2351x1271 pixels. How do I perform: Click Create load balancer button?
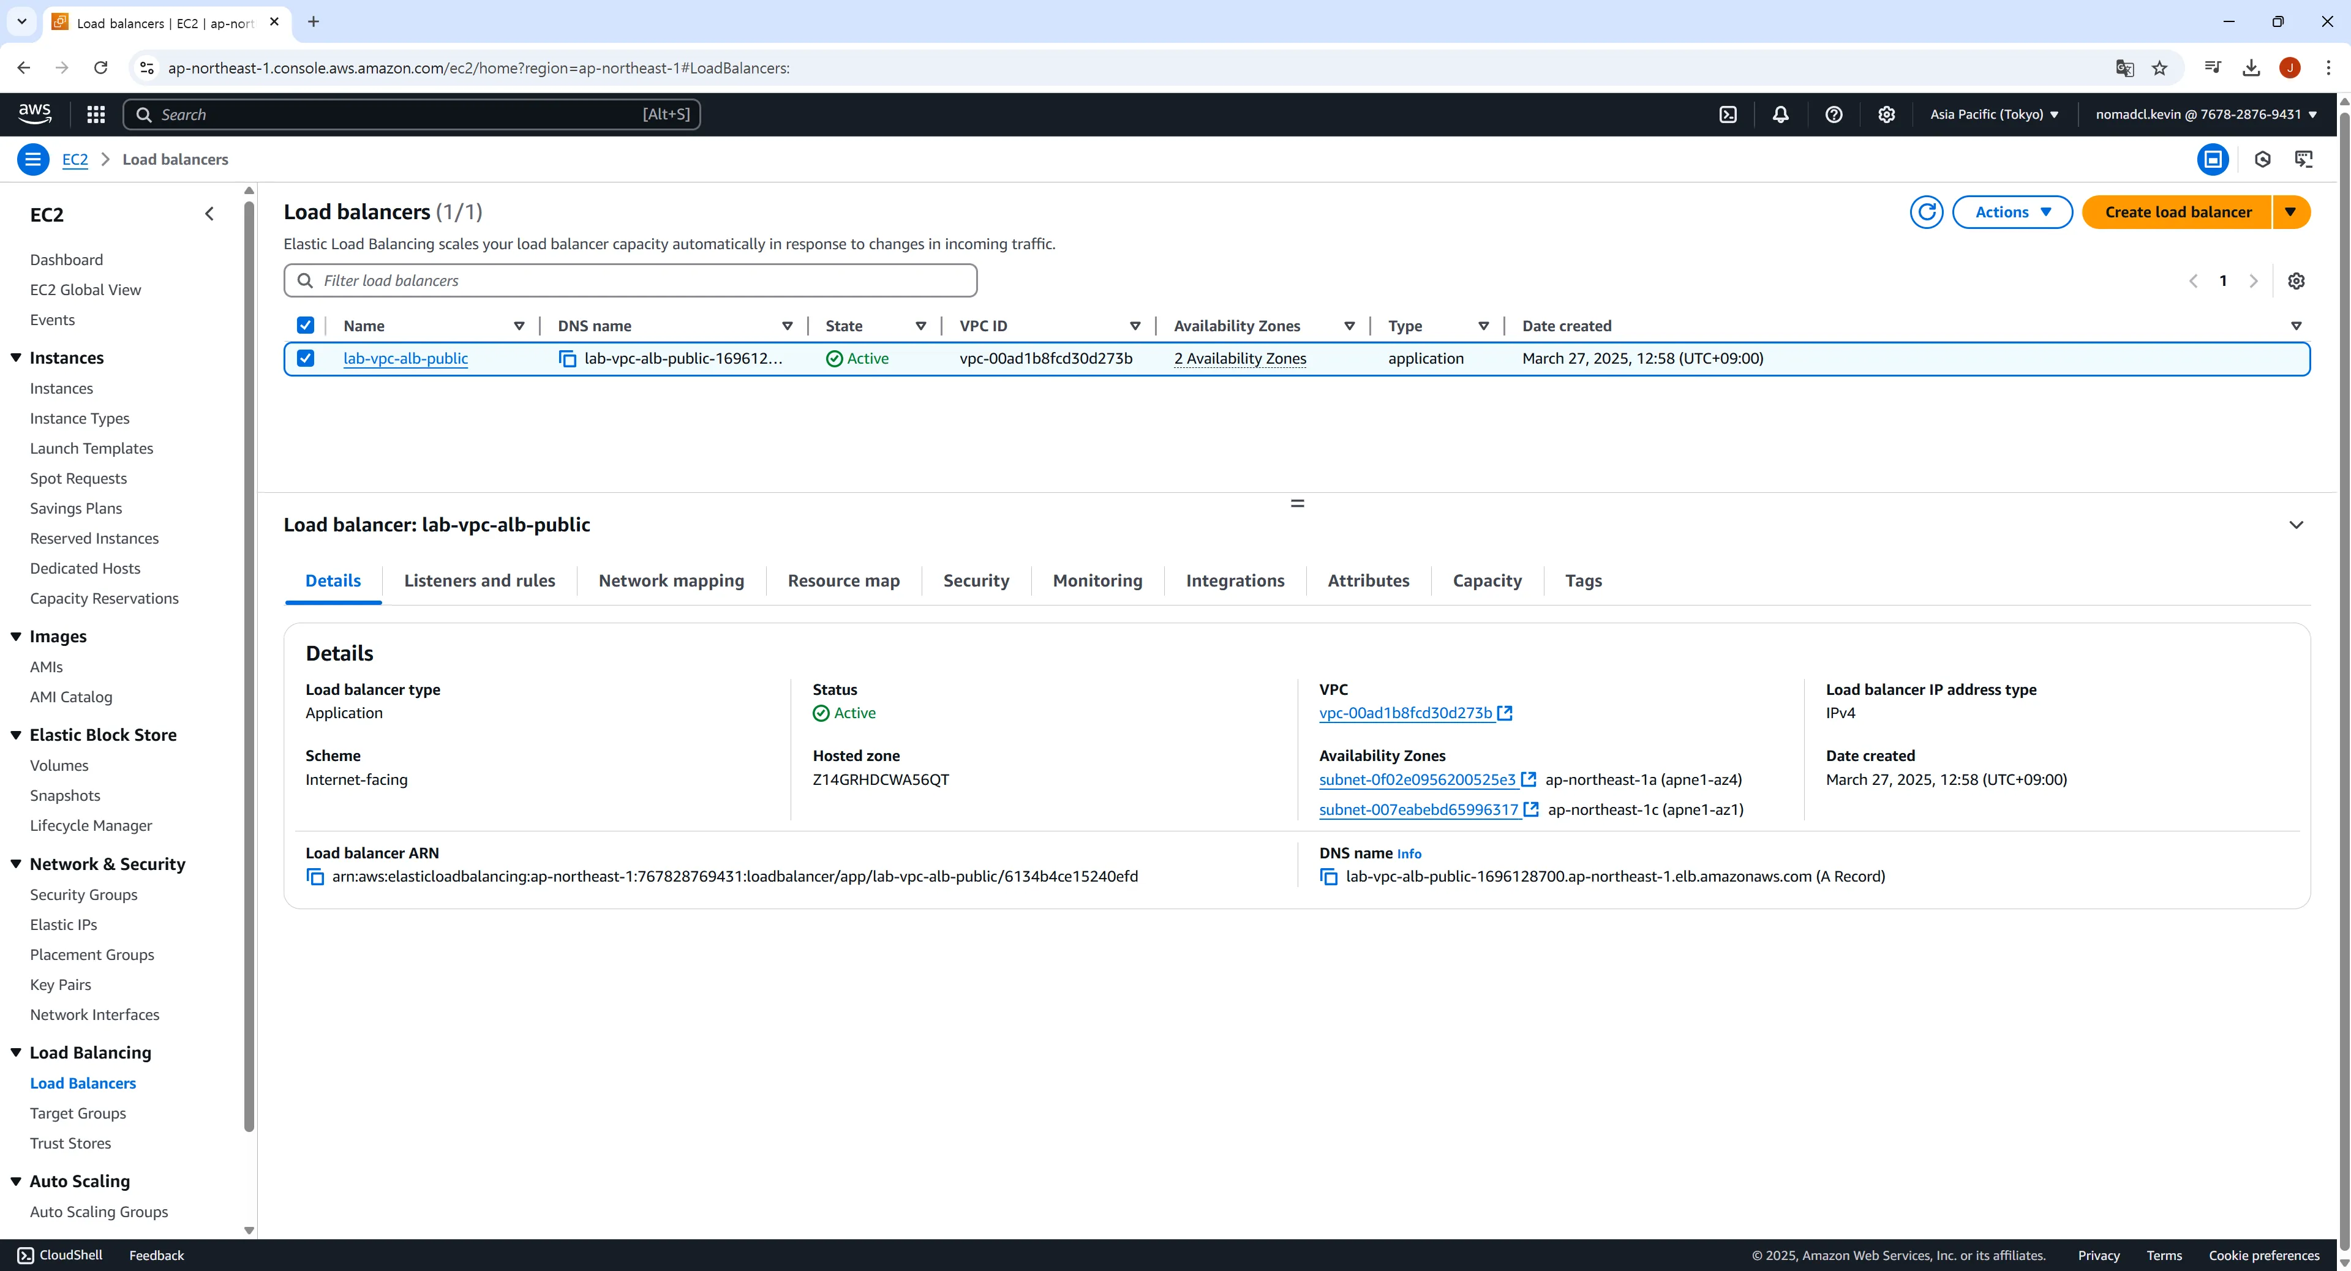pyautogui.click(x=2176, y=212)
